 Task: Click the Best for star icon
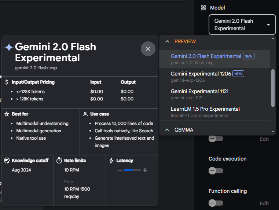click(7, 114)
